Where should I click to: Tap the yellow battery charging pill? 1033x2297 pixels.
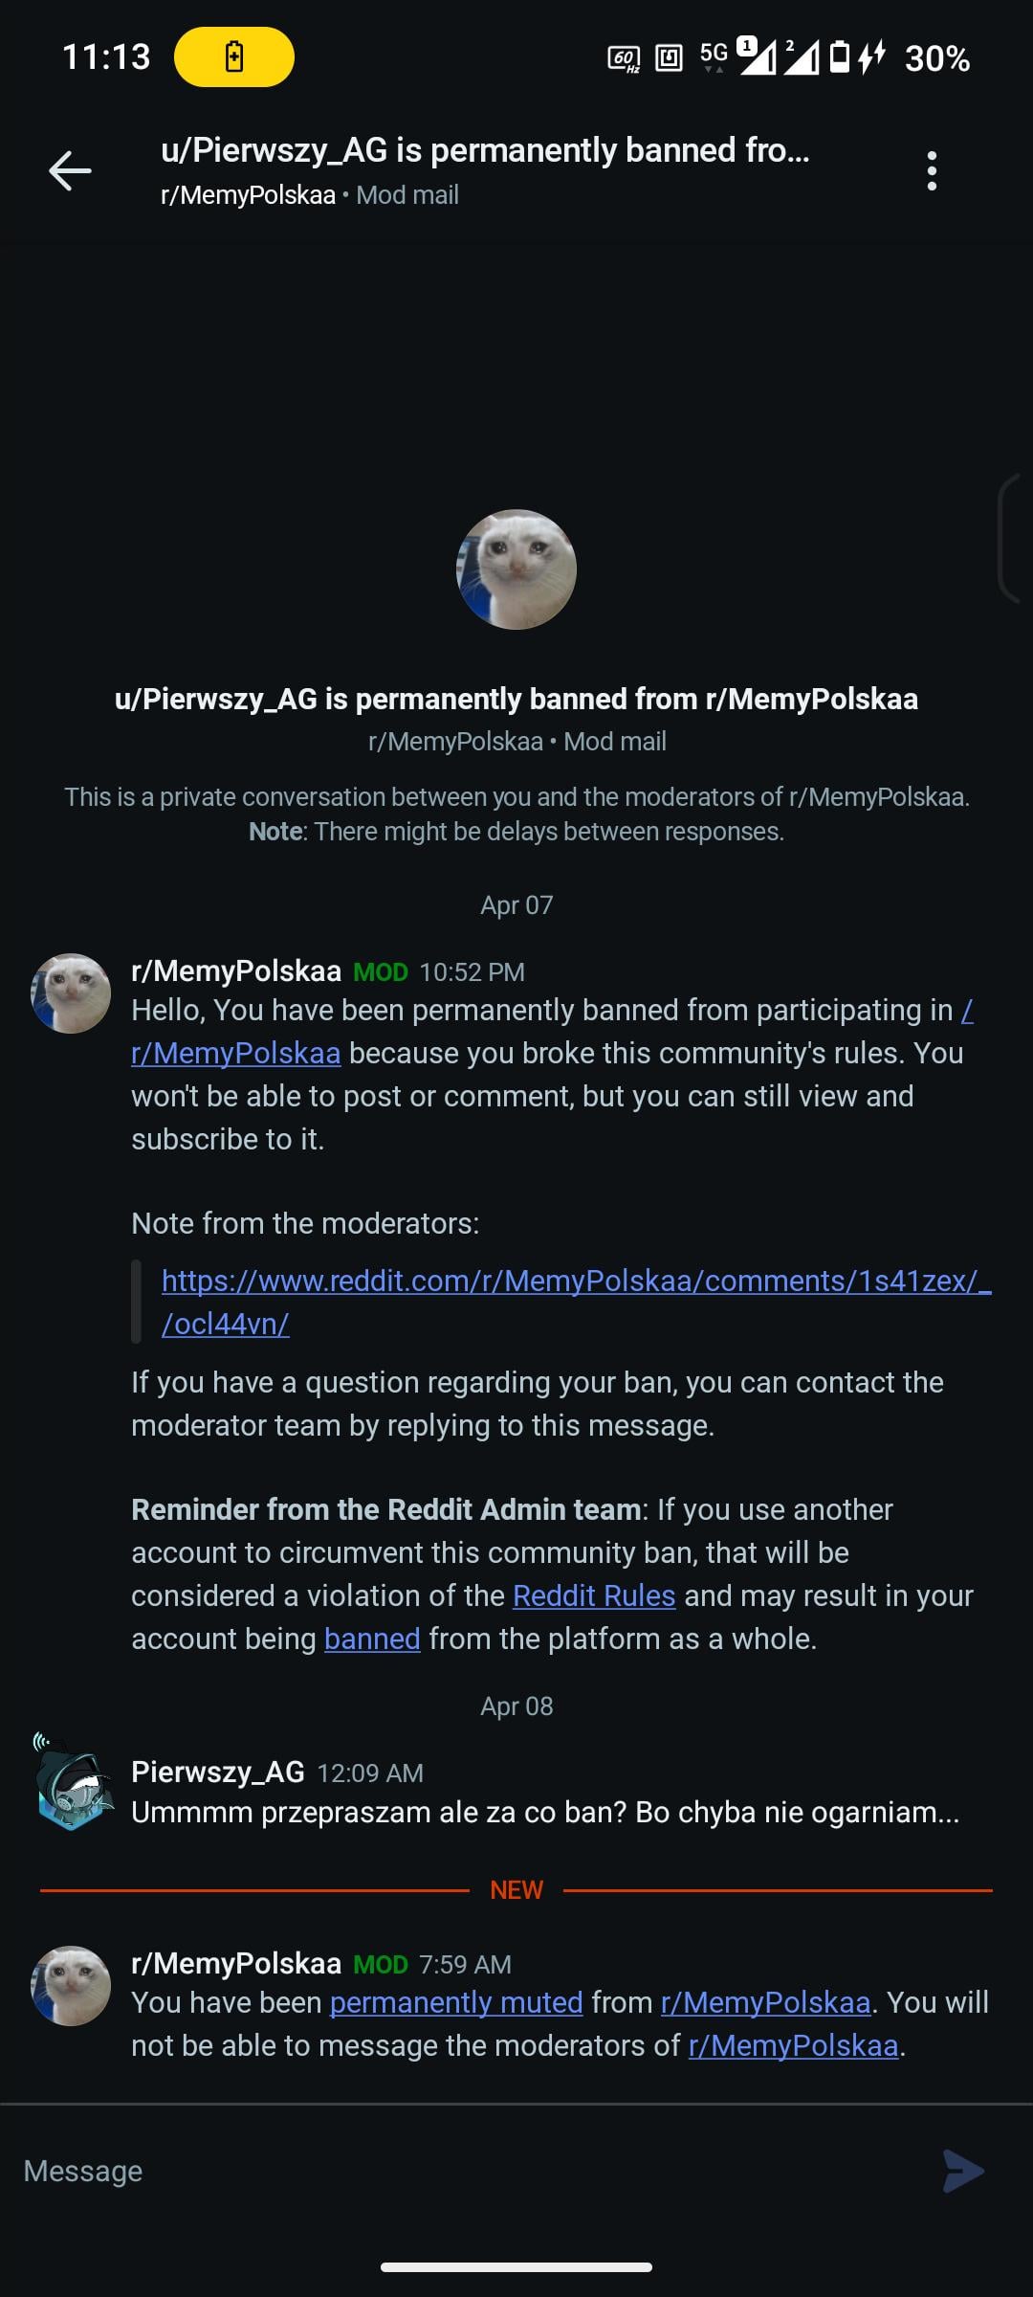(234, 57)
